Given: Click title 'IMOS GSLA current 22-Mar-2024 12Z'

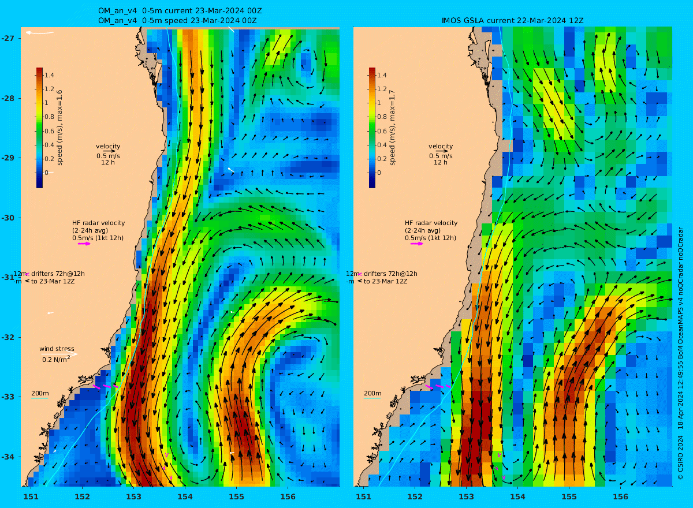Looking at the screenshot, I should [512, 21].
